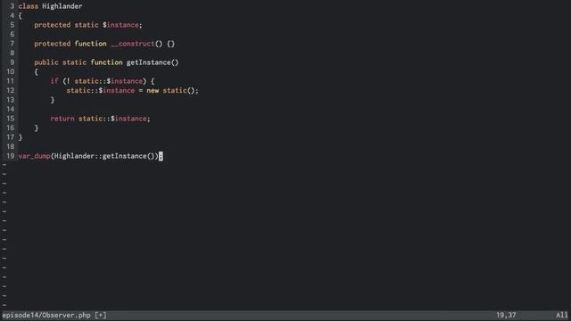Click the 'function' keyword on line 7

pyautogui.click(x=91, y=44)
